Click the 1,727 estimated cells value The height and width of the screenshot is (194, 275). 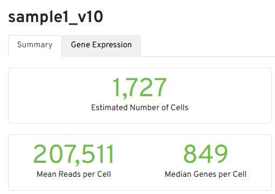(x=139, y=88)
